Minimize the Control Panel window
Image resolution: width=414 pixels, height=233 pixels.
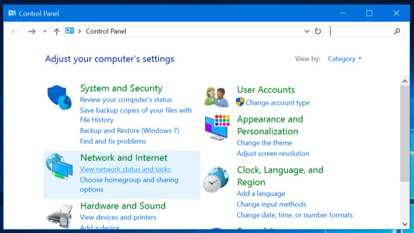343,13
